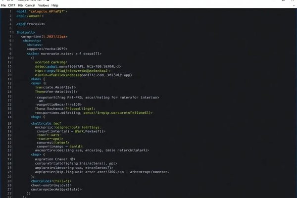
Task: Click the "tronciate.AulEclbyl>" line
Action: point(55,87)
